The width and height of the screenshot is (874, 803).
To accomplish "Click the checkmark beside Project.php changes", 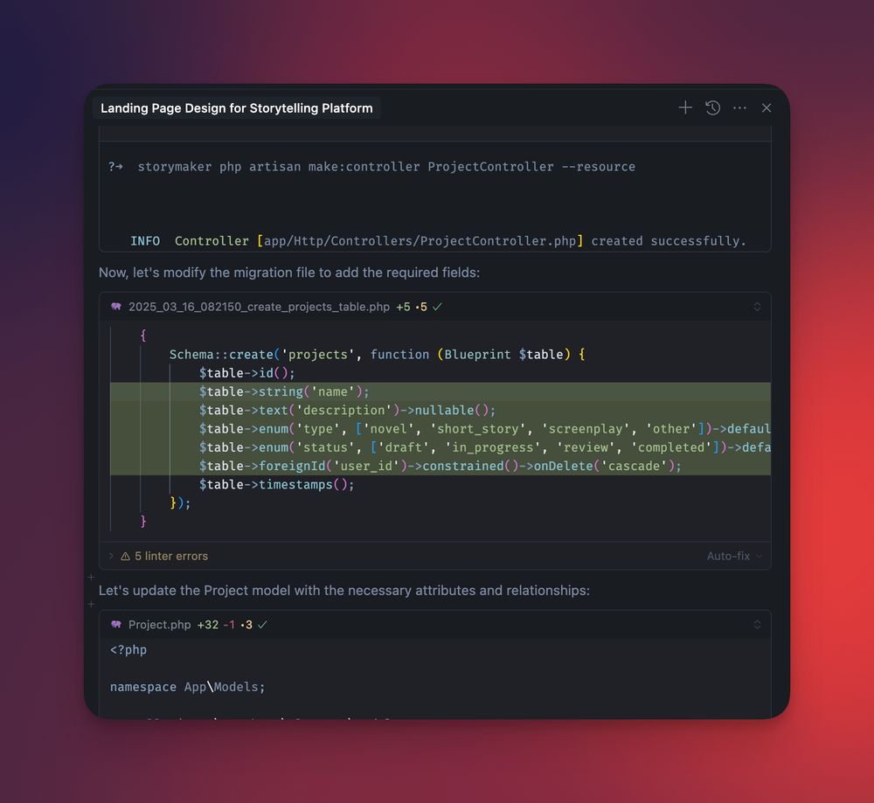I will pos(262,625).
